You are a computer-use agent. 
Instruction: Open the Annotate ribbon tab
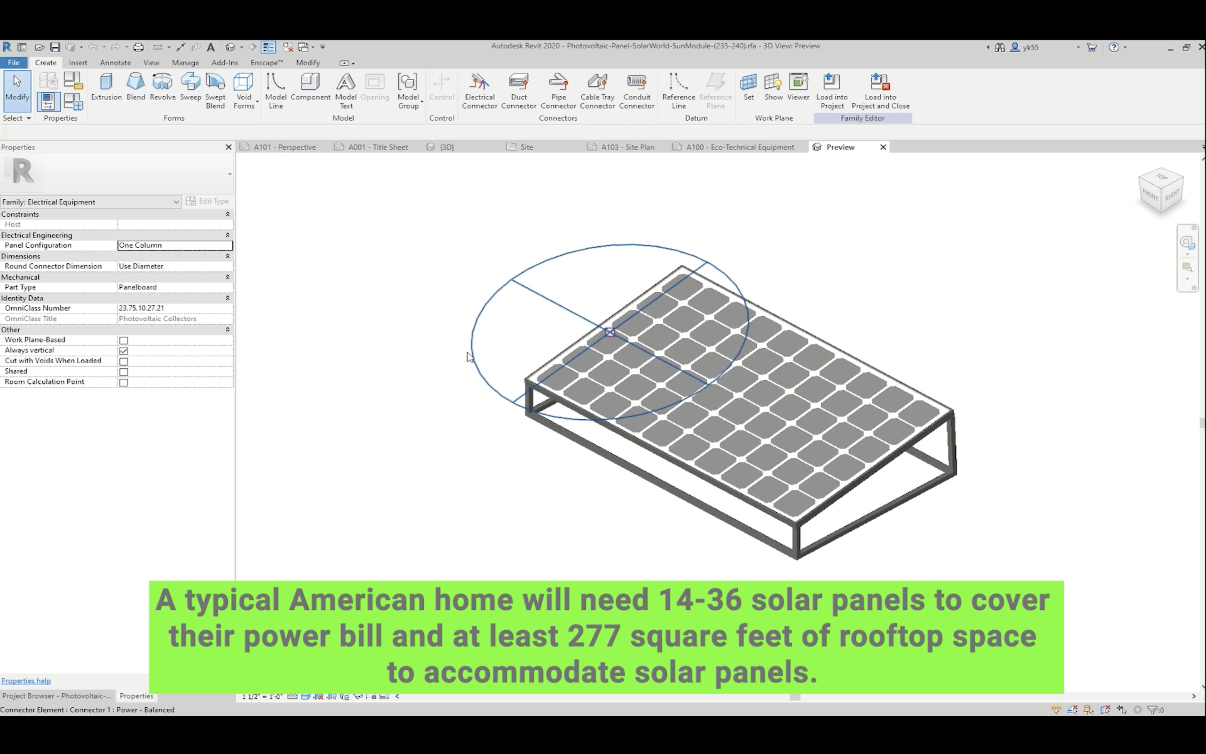click(115, 63)
